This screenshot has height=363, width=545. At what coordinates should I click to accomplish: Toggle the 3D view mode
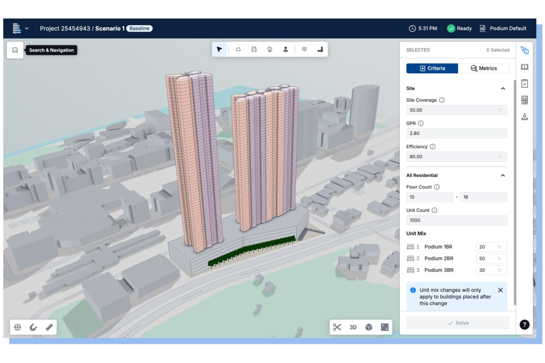click(353, 327)
